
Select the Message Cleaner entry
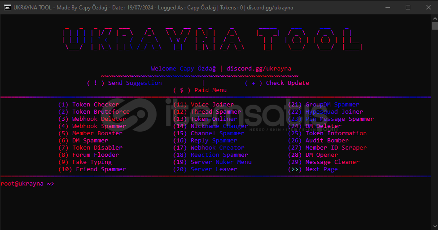324,162
